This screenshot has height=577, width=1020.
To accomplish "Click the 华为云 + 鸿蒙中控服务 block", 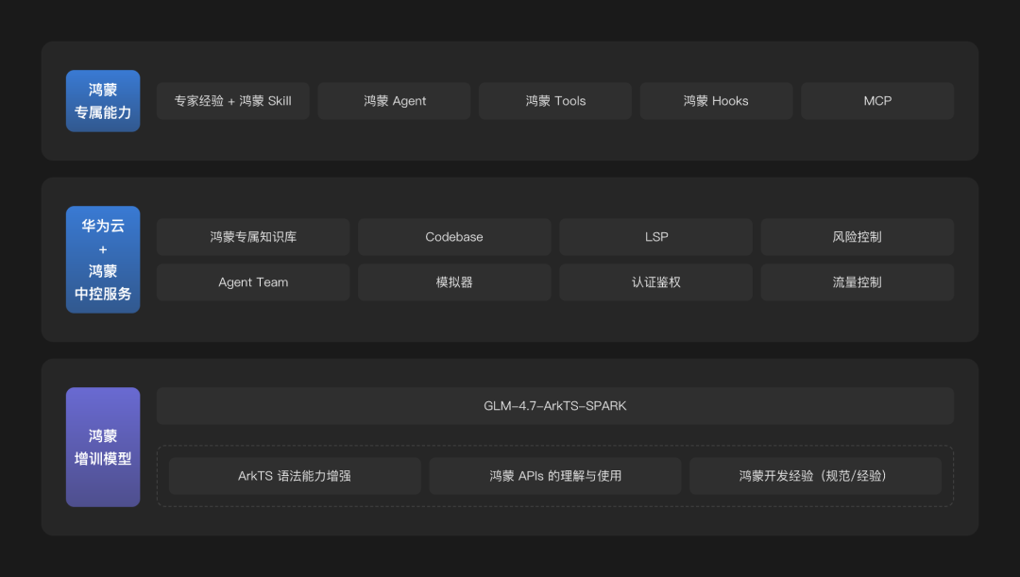I will pyautogui.click(x=103, y=260).
